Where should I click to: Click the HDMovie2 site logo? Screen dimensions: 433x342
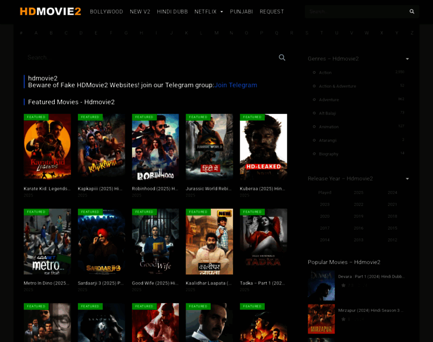click(50, 11)
